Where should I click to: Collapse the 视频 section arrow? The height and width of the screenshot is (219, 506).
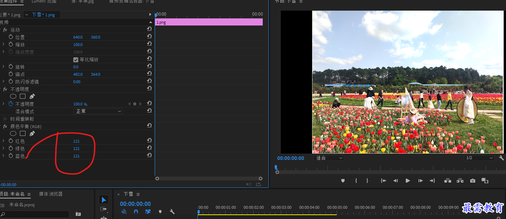pyautogui.click(x=150, y=22)
